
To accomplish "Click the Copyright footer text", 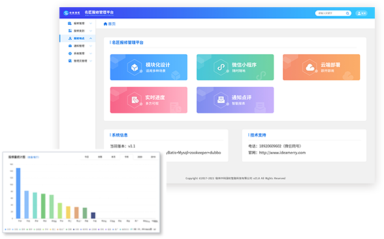I will [x=235, y=178].
